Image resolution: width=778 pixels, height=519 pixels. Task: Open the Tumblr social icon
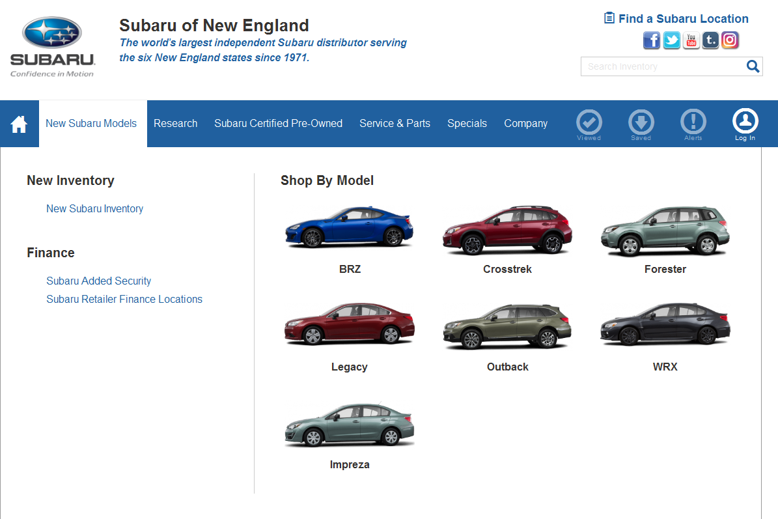pos(710,40)
